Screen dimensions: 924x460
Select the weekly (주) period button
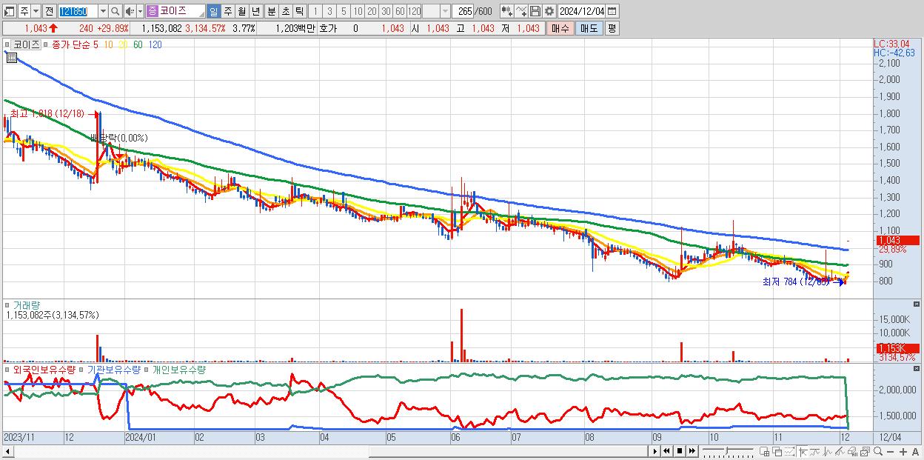point(227,11)
